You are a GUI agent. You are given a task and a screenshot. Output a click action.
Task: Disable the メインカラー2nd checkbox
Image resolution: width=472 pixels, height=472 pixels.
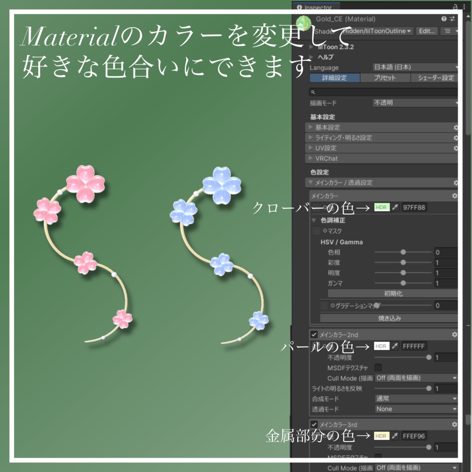(x=313, y=335)
